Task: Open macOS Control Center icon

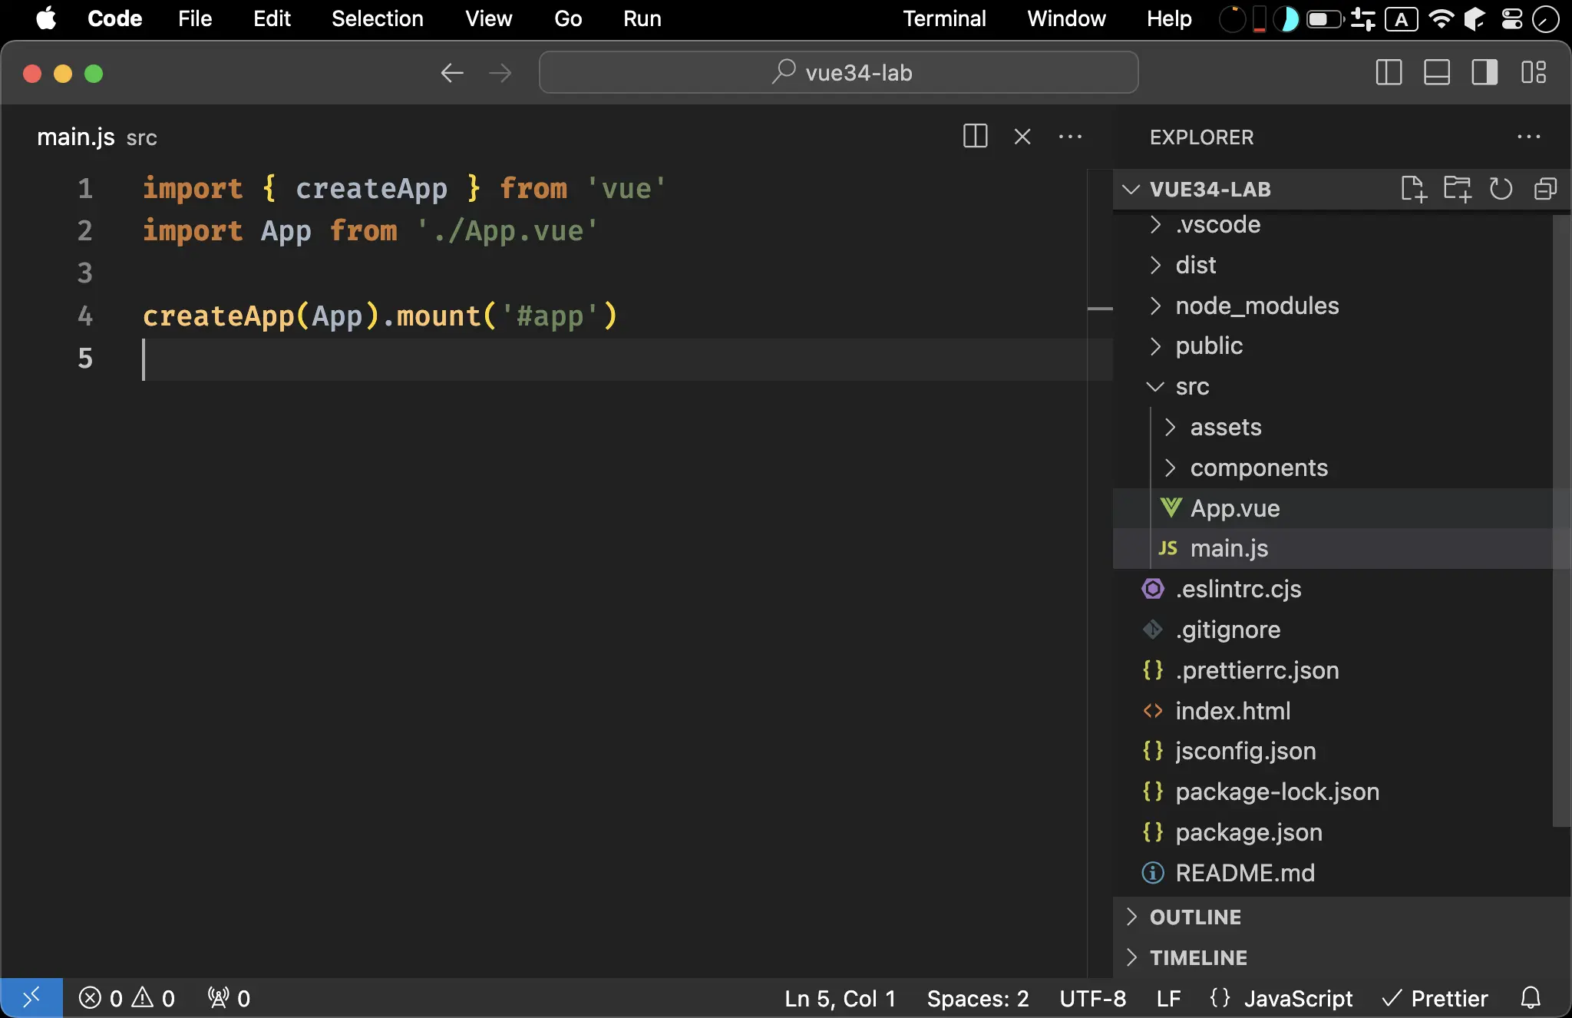Action: click(x=1512, y=18)
